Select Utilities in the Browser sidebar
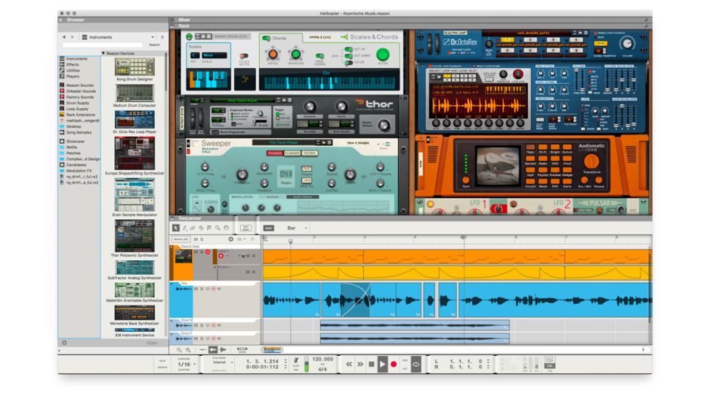The width and height of the screenshot is (710, 399). point(73,70)
